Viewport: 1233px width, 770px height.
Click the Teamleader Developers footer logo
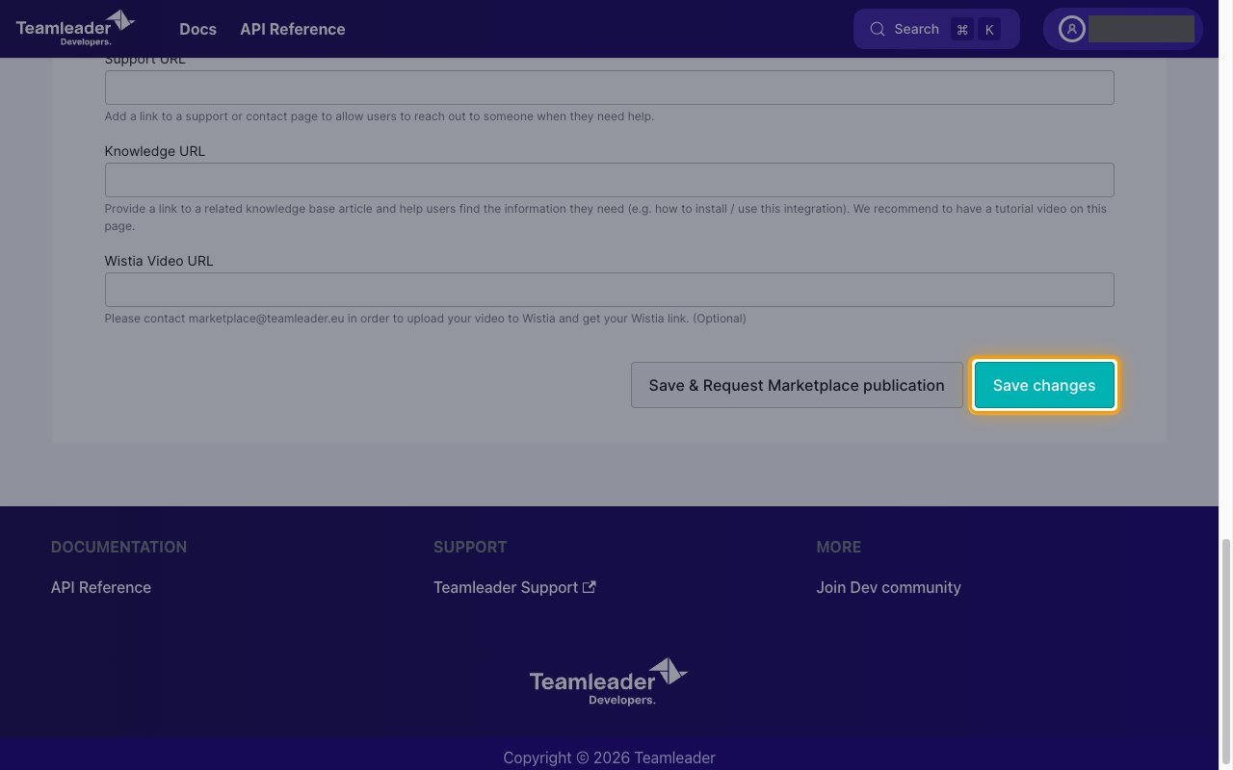point(609,681)
